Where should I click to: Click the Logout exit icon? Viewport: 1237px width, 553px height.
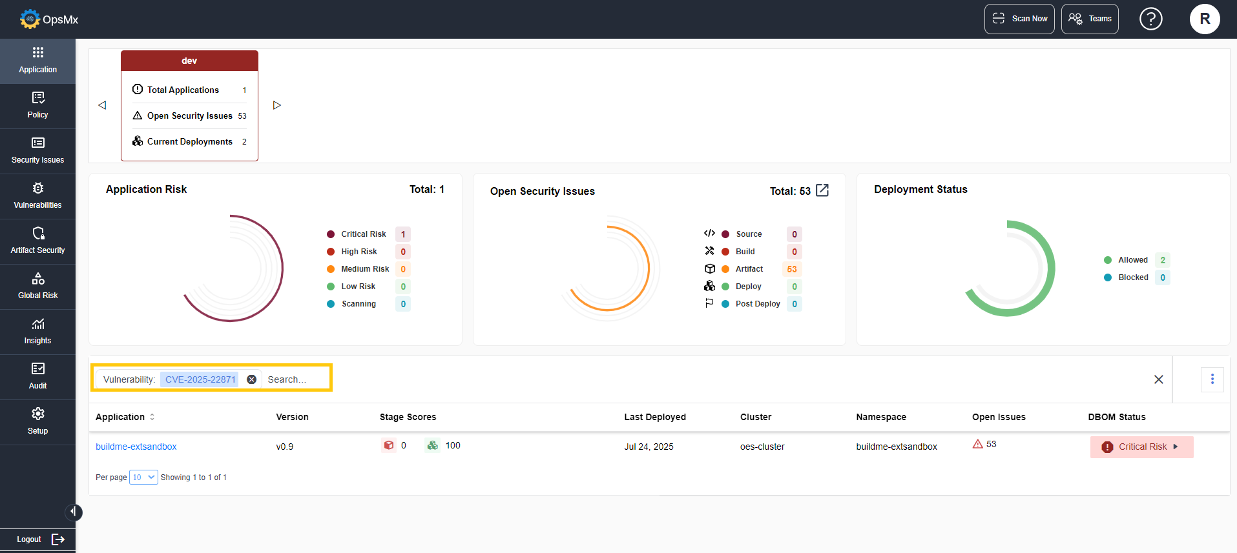[x=58, y=539]
